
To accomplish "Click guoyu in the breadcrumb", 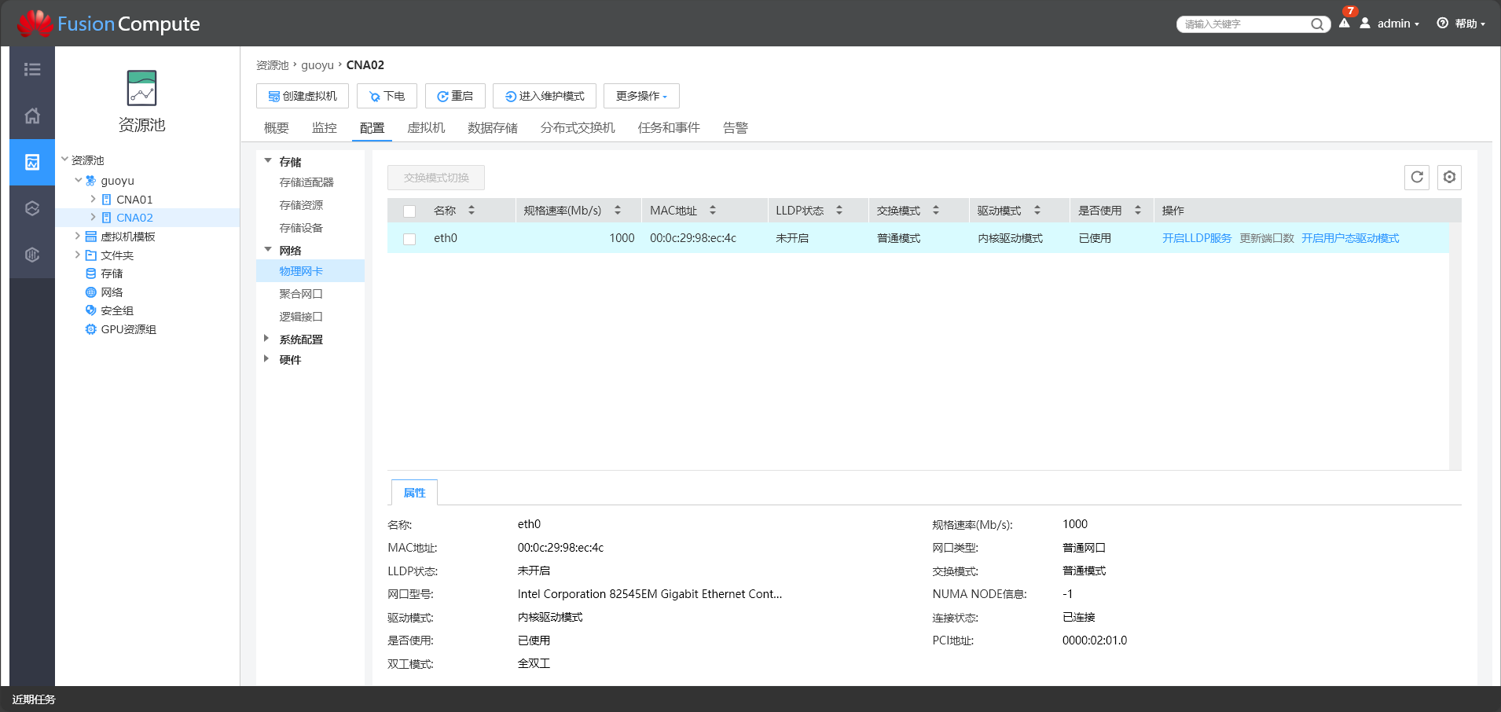I will (317, 65).
